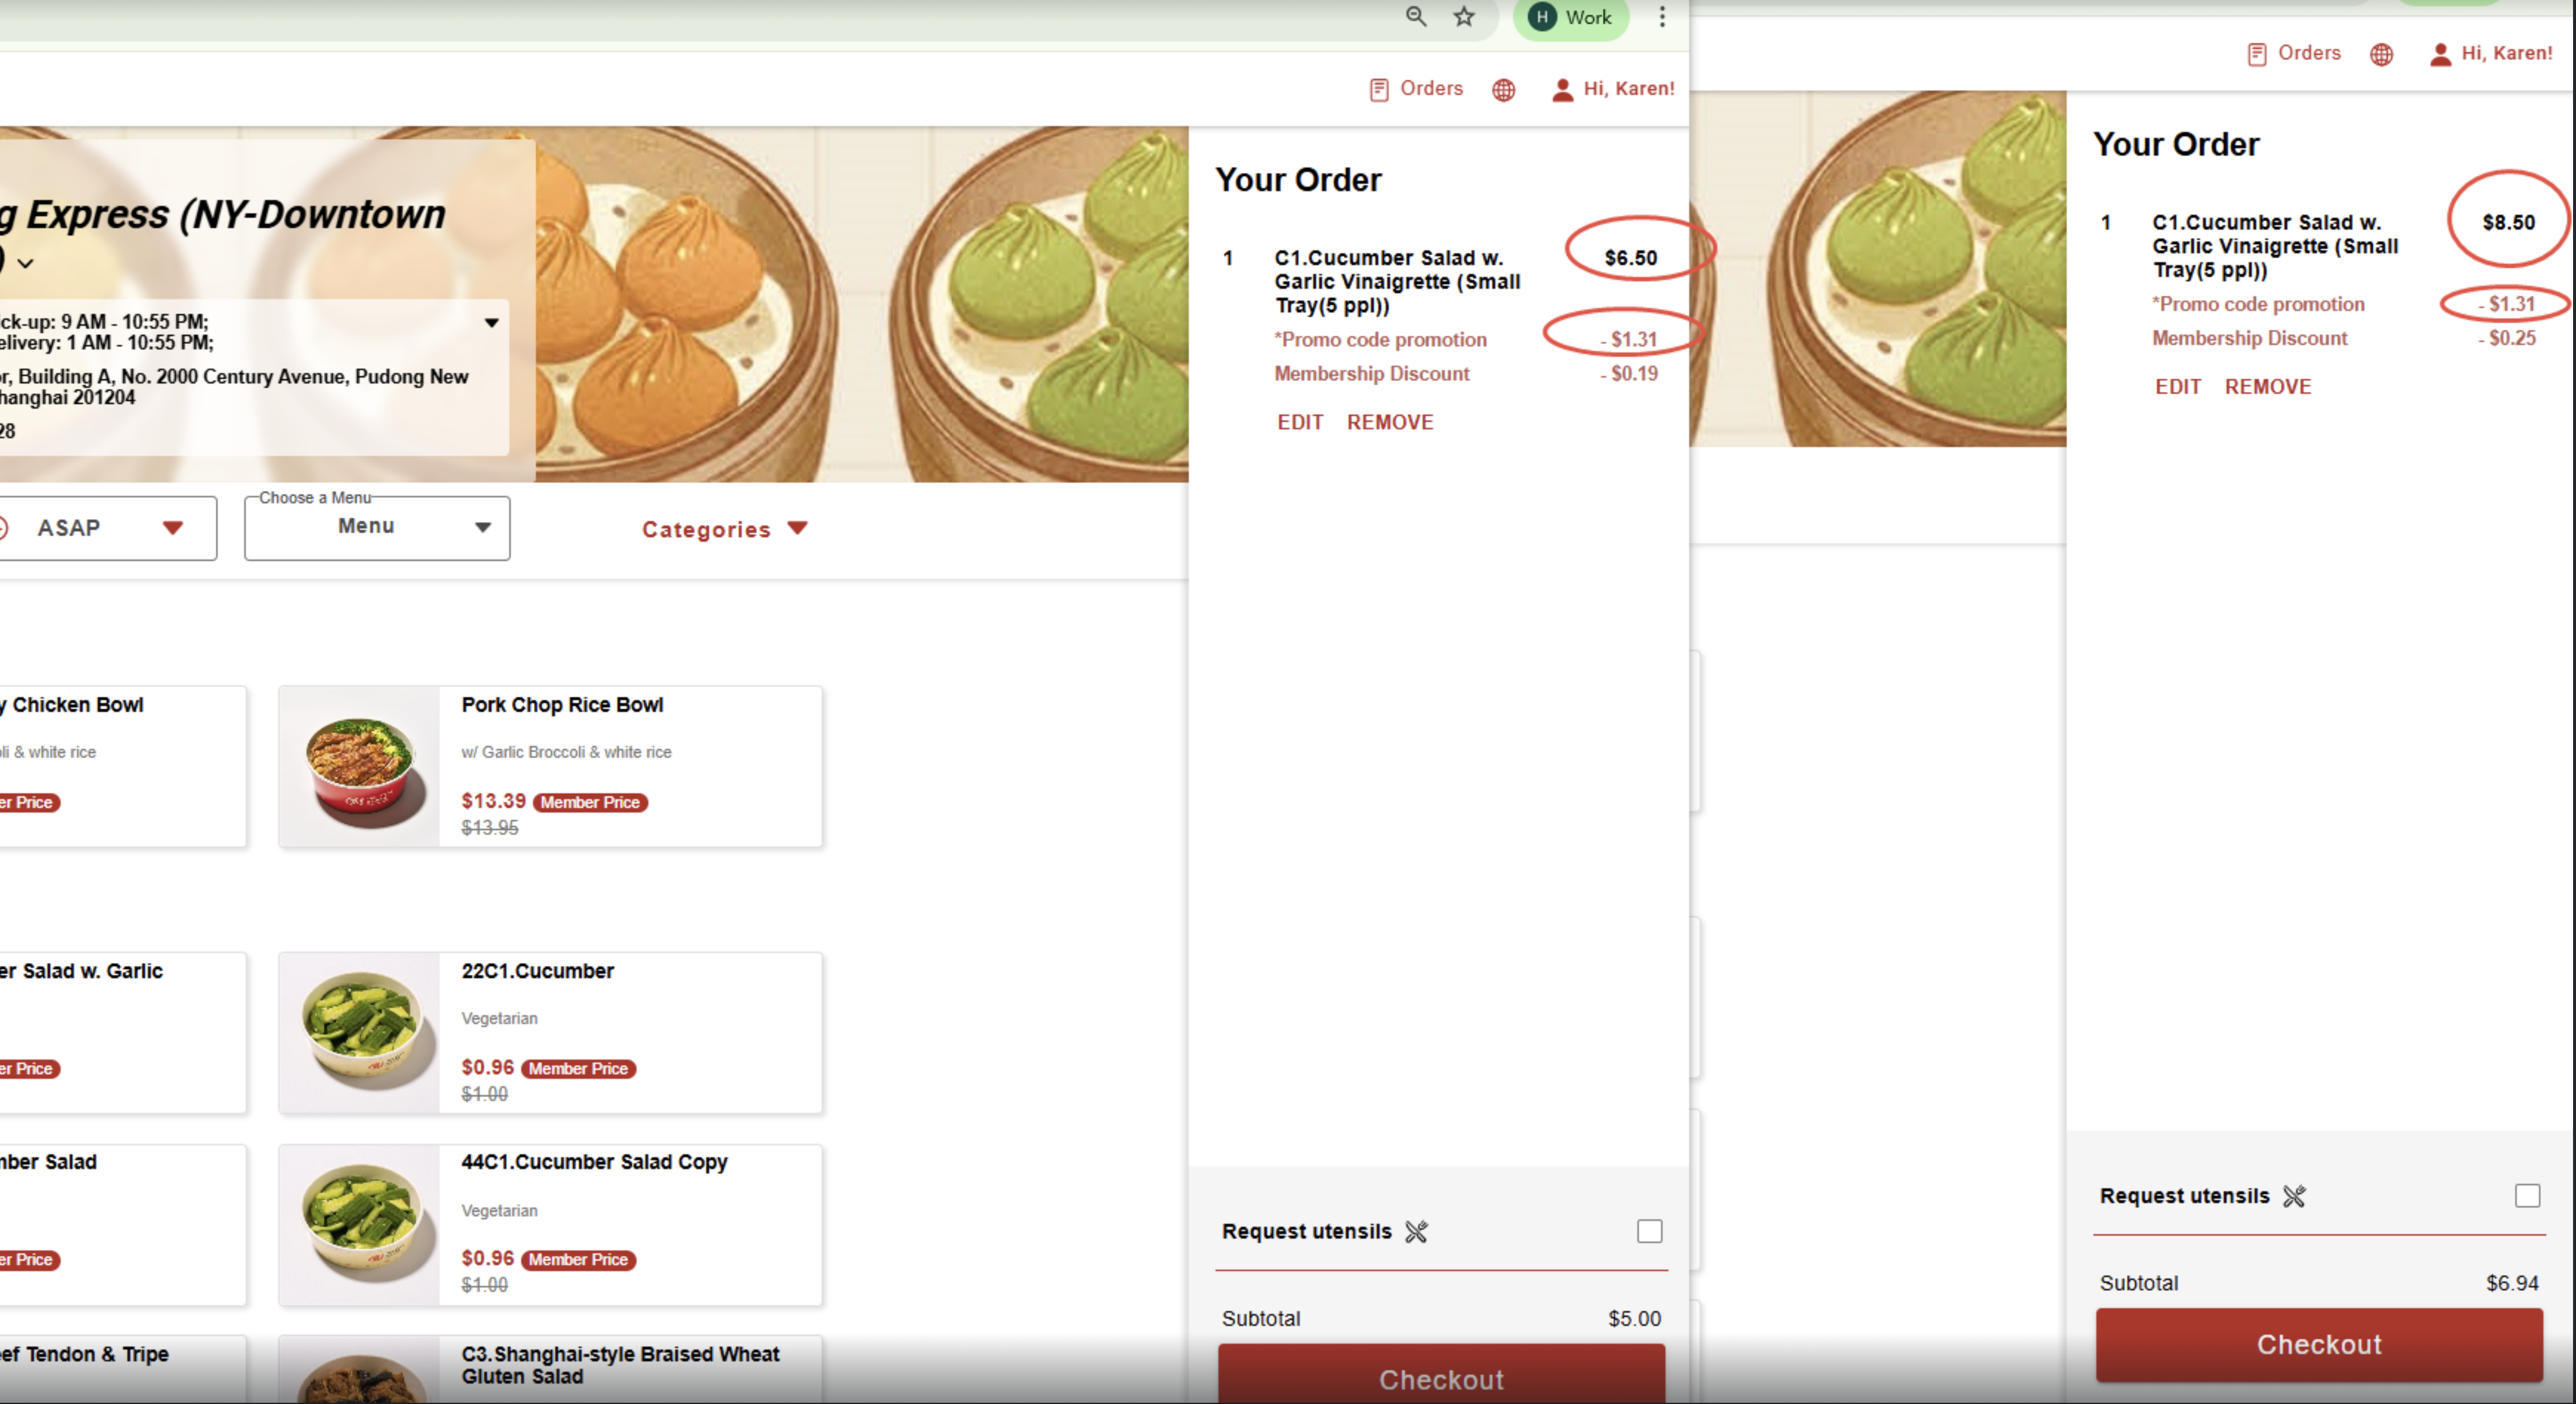Expand the pick-up and delivery hours dropdown

coord(491,323)
